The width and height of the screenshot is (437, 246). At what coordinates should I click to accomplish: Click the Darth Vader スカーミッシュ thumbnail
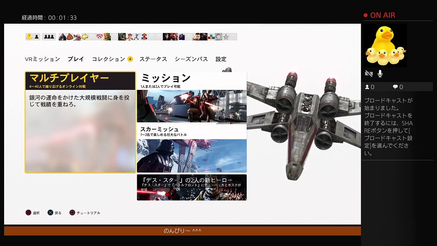tap(192, 155)
